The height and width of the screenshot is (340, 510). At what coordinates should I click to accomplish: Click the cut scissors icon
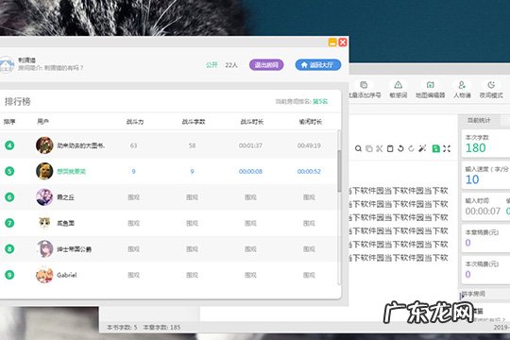(380, 148)
